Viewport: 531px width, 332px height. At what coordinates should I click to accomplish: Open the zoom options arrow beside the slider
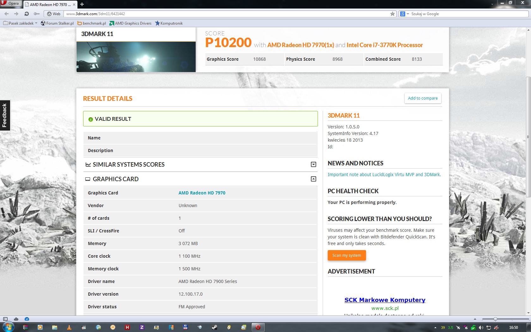pyautogui.click(x=475, y=319)
